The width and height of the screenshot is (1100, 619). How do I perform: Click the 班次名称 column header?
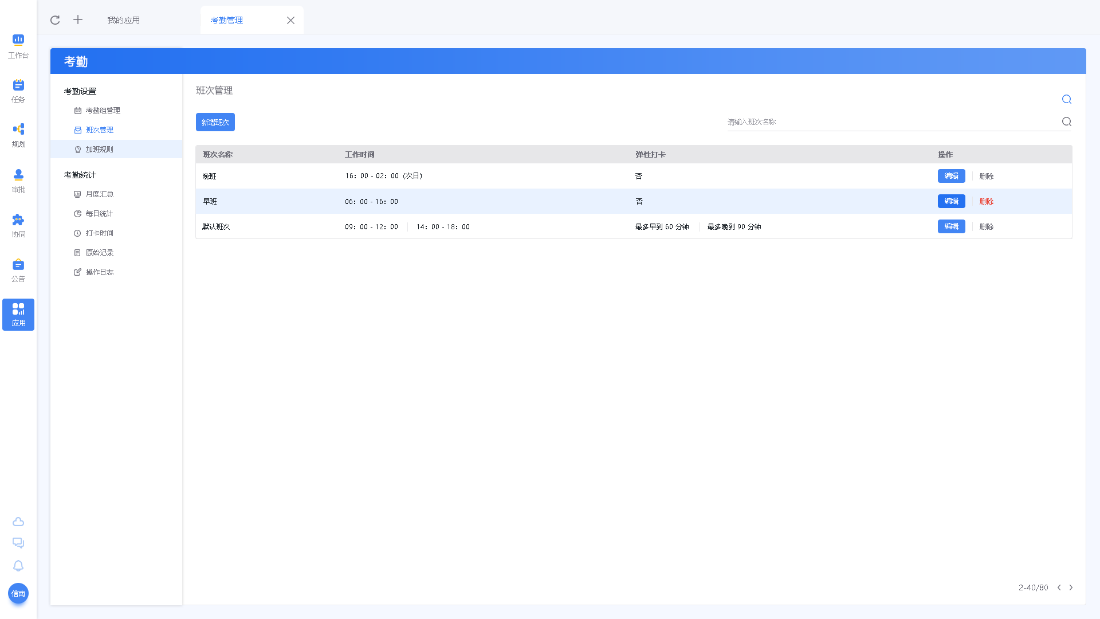pos(218,155)
